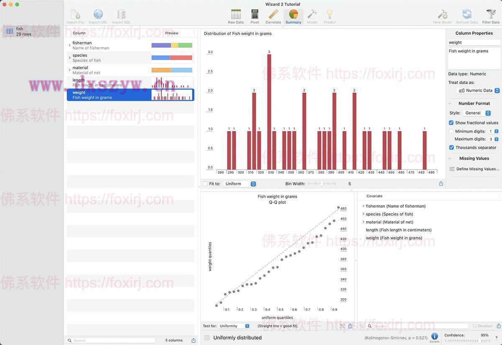The height and width of the screenshot is (345, 502).
Task: Switch to the Pivot view
Action: click(x=255, y=16)
